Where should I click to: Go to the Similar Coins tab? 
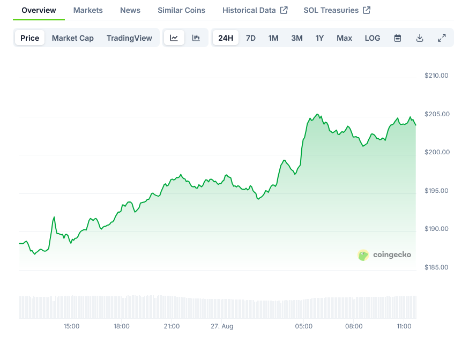(181, 10)
